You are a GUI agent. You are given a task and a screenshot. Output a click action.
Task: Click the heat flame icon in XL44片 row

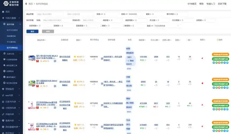coord(202,105)
